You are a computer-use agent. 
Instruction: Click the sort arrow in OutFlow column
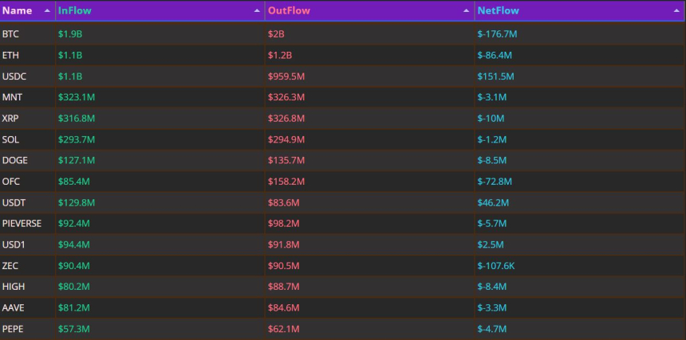click(467, 11)
